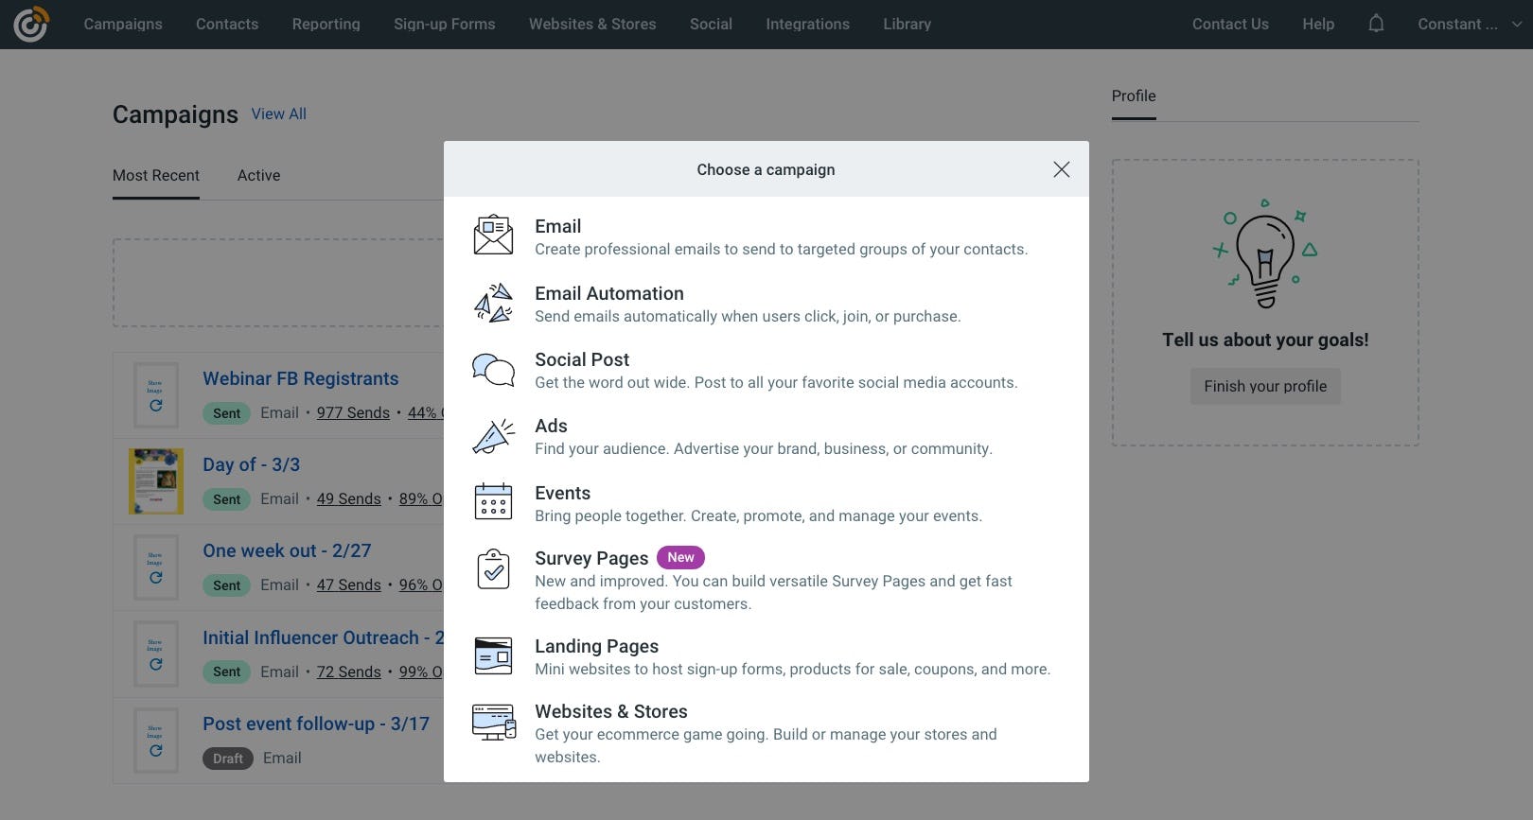
Task: Pick the Social Post speech bubbles icon
Action: [x=493, y=370]
